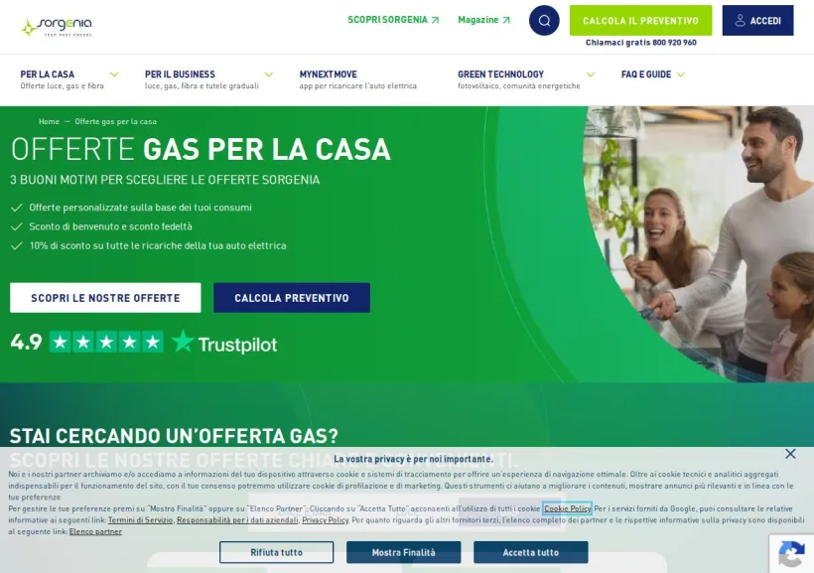Image resolution: width=814 pixels, height=573 pixels.
Task: Close the privacy cookie banner
Action: coord(790,454)
